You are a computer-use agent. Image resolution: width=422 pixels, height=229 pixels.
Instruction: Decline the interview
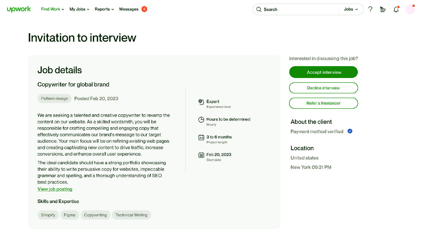323,88
